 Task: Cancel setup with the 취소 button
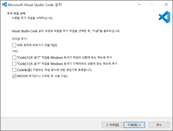[x=159, y=125]
